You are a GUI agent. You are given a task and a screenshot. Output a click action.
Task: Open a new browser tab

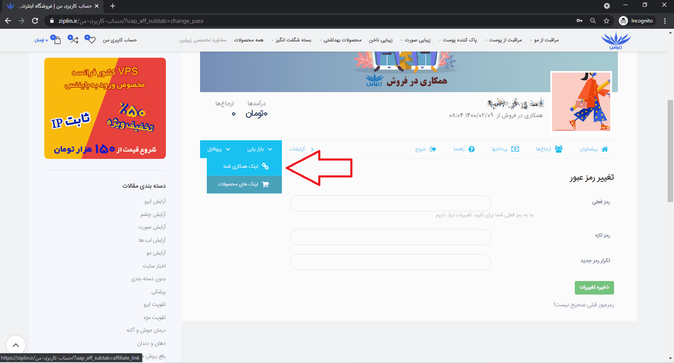[113, 6]
